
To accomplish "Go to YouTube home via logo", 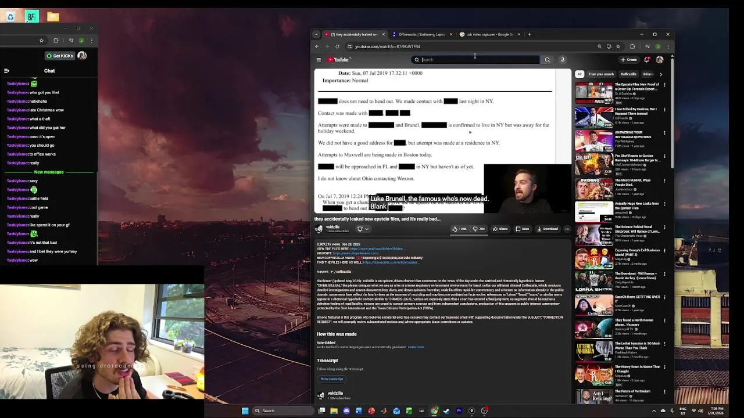I will (338, 60).
